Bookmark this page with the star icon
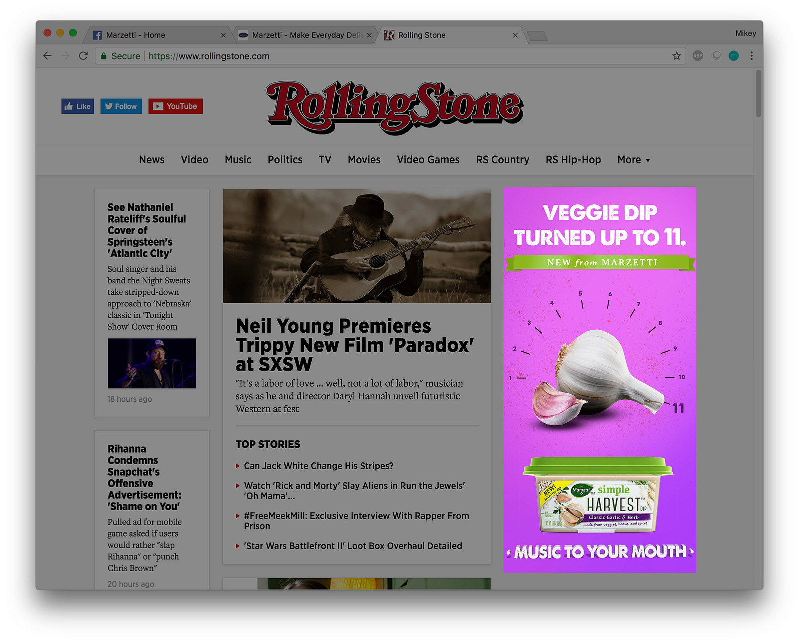The width and height of the screenshot is (799, 641). pos(677,56)
